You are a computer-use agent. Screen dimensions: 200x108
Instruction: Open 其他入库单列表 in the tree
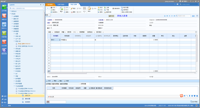pos(26,46)
